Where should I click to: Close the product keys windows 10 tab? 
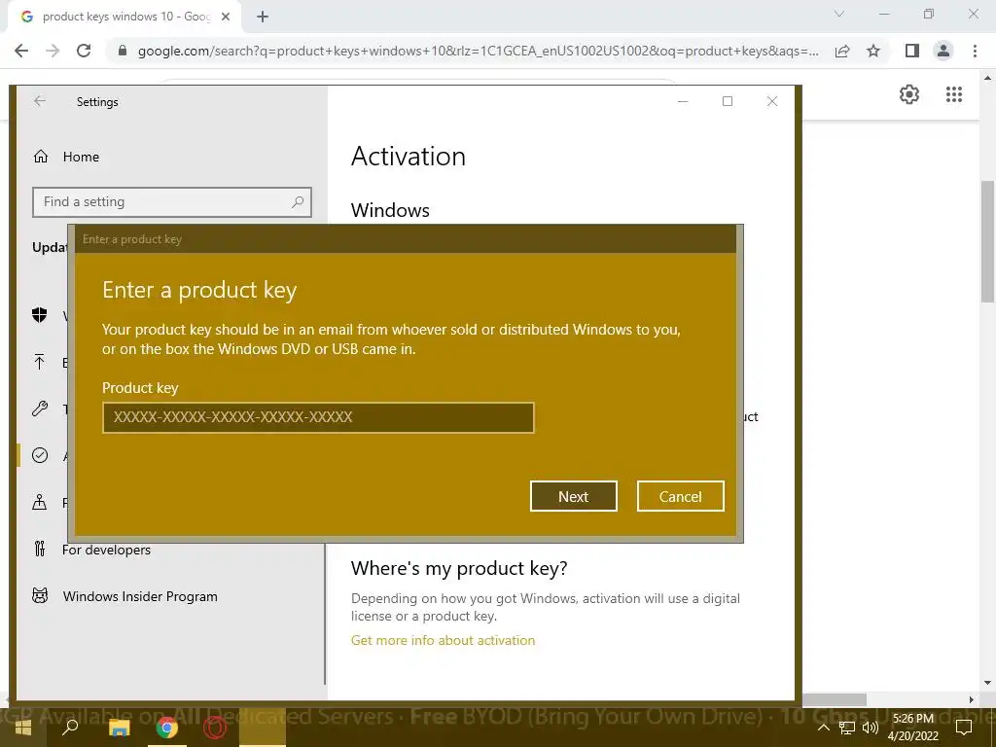point(226,18)
